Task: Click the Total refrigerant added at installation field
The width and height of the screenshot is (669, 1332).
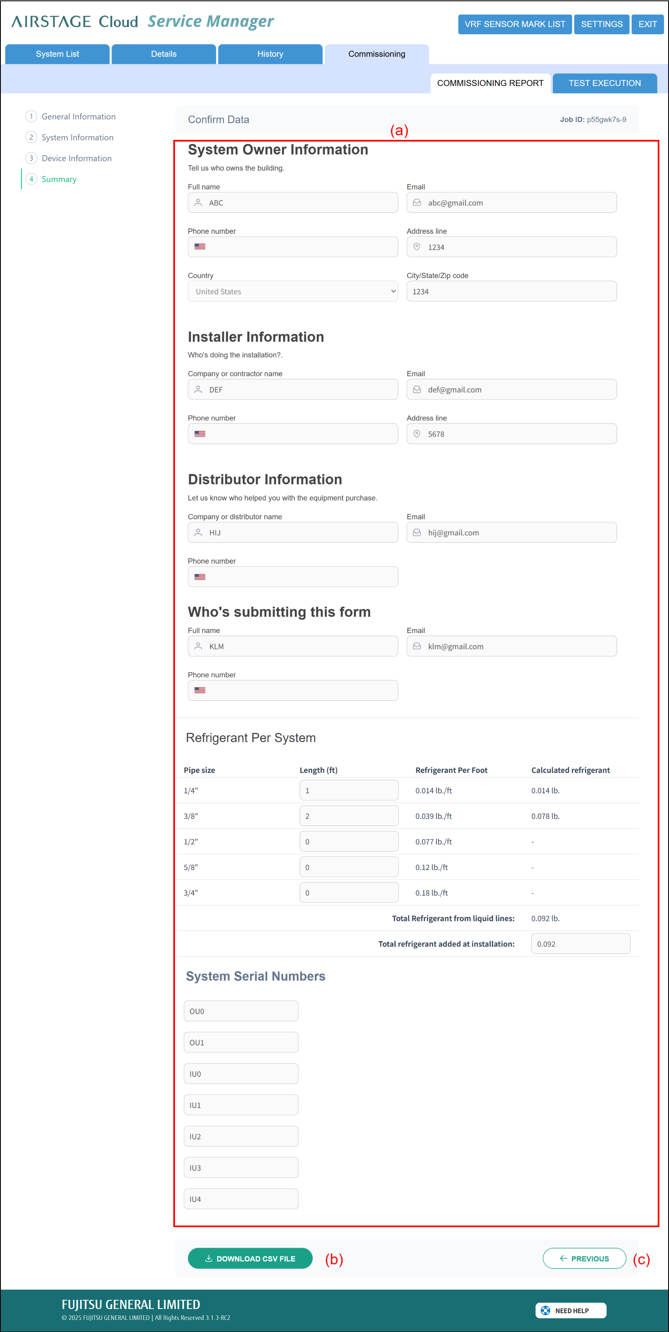Action: click(x=580, y=944)
